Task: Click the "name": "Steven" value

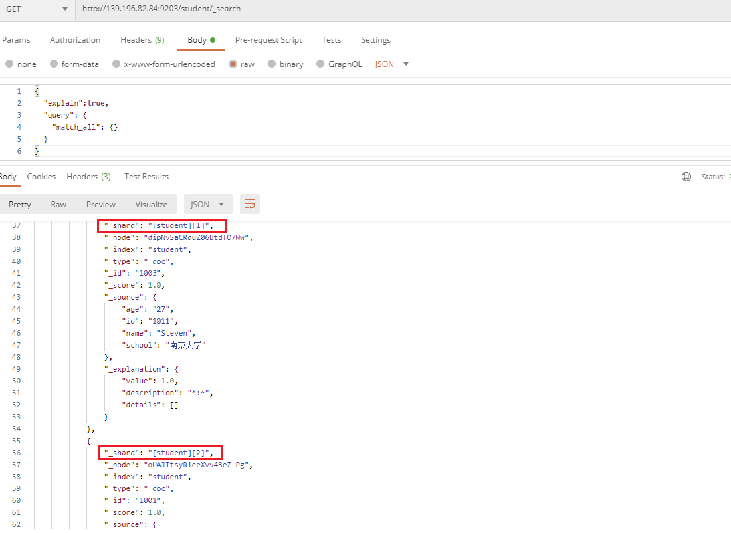Action: click(x=174, y=333)
